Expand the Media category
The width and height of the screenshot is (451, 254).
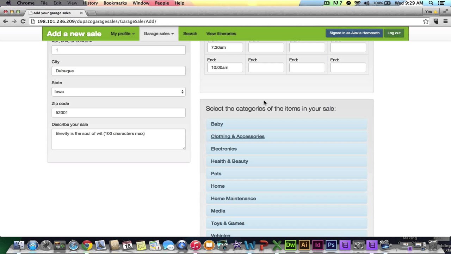coord(287,211)
